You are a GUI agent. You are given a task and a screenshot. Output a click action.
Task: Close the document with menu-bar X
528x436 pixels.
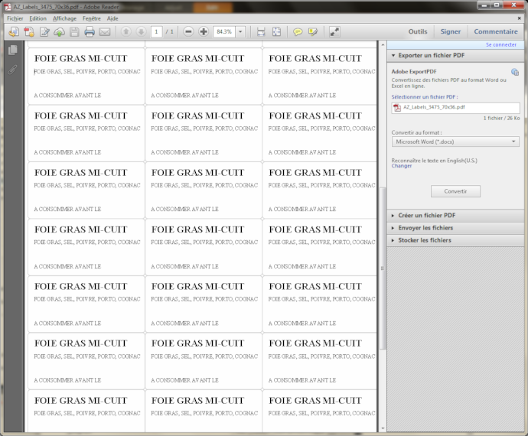tap(519, 18)
